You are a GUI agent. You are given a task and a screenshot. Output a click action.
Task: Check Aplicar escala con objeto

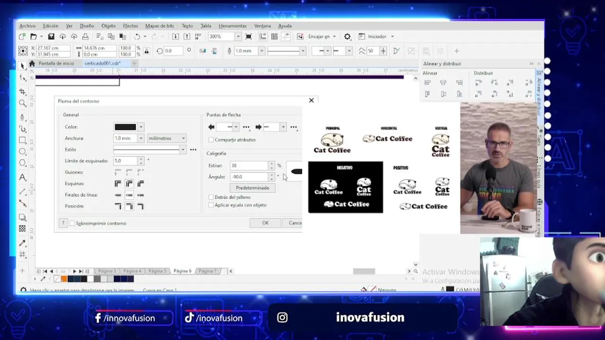(211, 205)
